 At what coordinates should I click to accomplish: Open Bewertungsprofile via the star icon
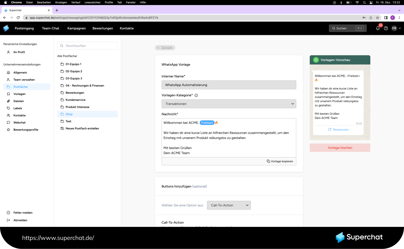(x=8, y=129)
